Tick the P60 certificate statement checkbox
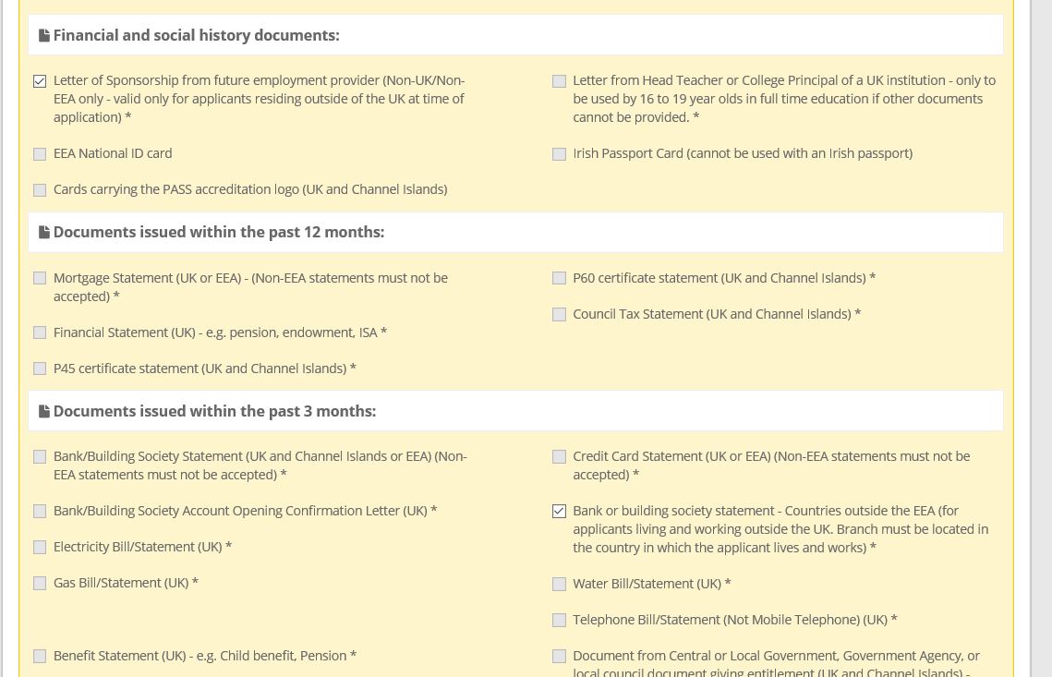 [559, 278]
